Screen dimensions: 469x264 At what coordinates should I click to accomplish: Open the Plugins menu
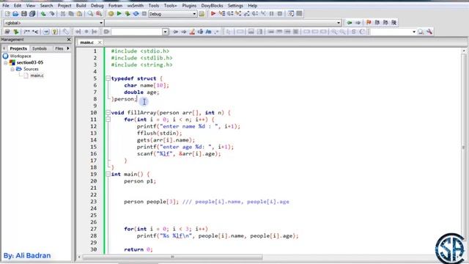(x=189, y=5)
